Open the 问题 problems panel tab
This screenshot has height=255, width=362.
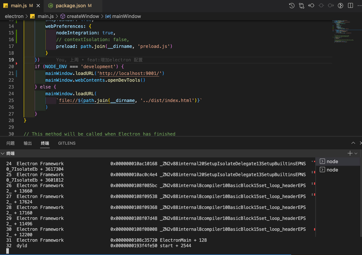click(11, 143)
